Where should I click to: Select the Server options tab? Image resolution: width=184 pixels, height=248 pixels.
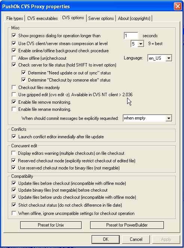pos(101,18)
